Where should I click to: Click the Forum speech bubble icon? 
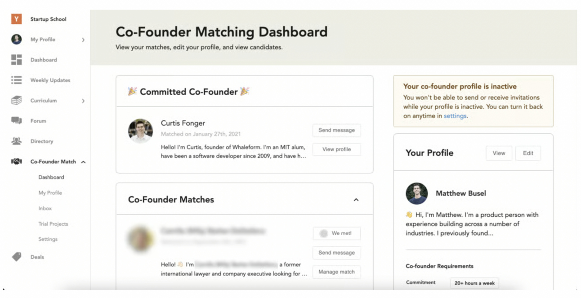[16, 120]
